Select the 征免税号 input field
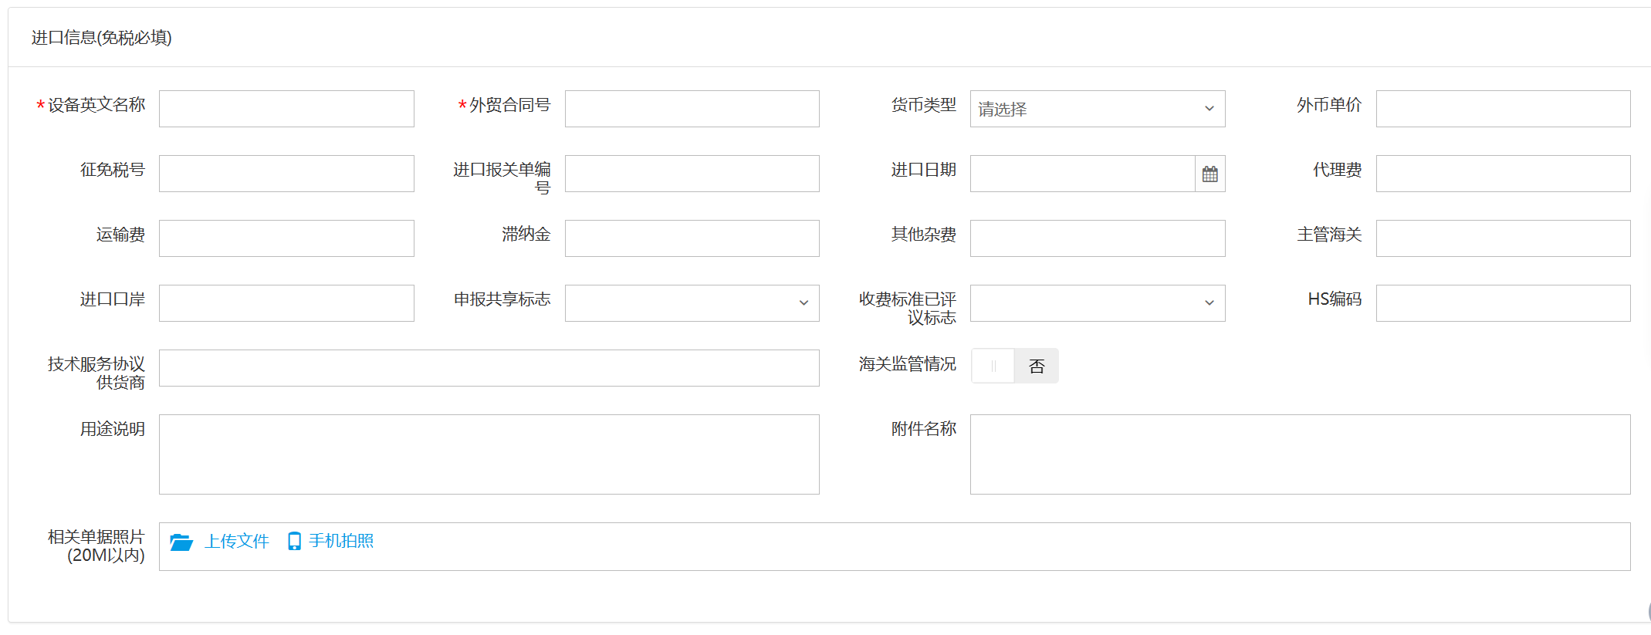Viewport: 1651px width, 635px height. pyautogui.click(x=286, y=174)
